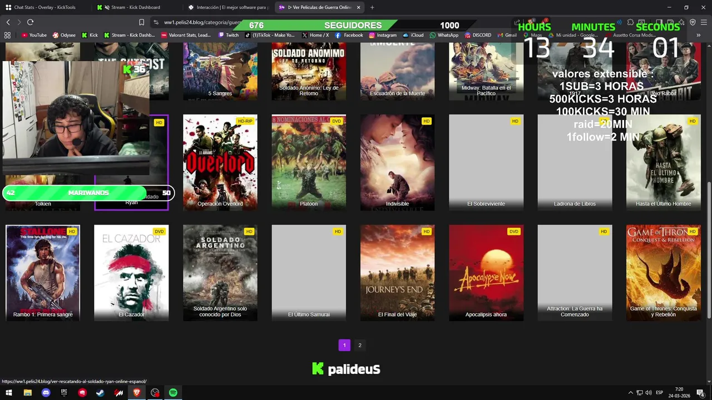This screenshot has height=400, width=712.
Task: Open Spotify from the taskbar
Action: 173,393
